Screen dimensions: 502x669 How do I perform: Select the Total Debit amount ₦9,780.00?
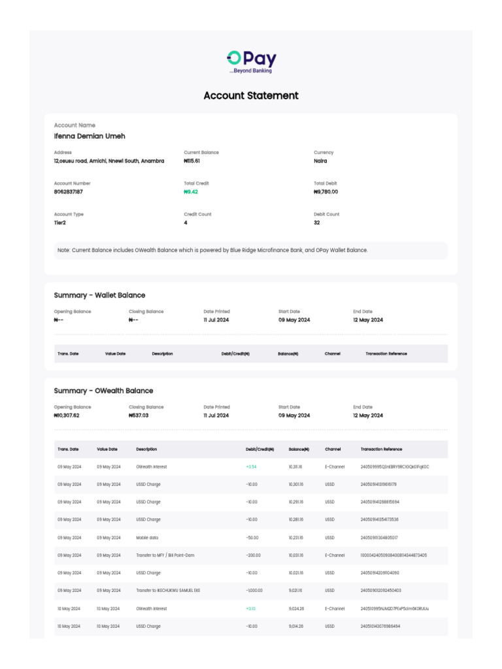tap(326, 192)
